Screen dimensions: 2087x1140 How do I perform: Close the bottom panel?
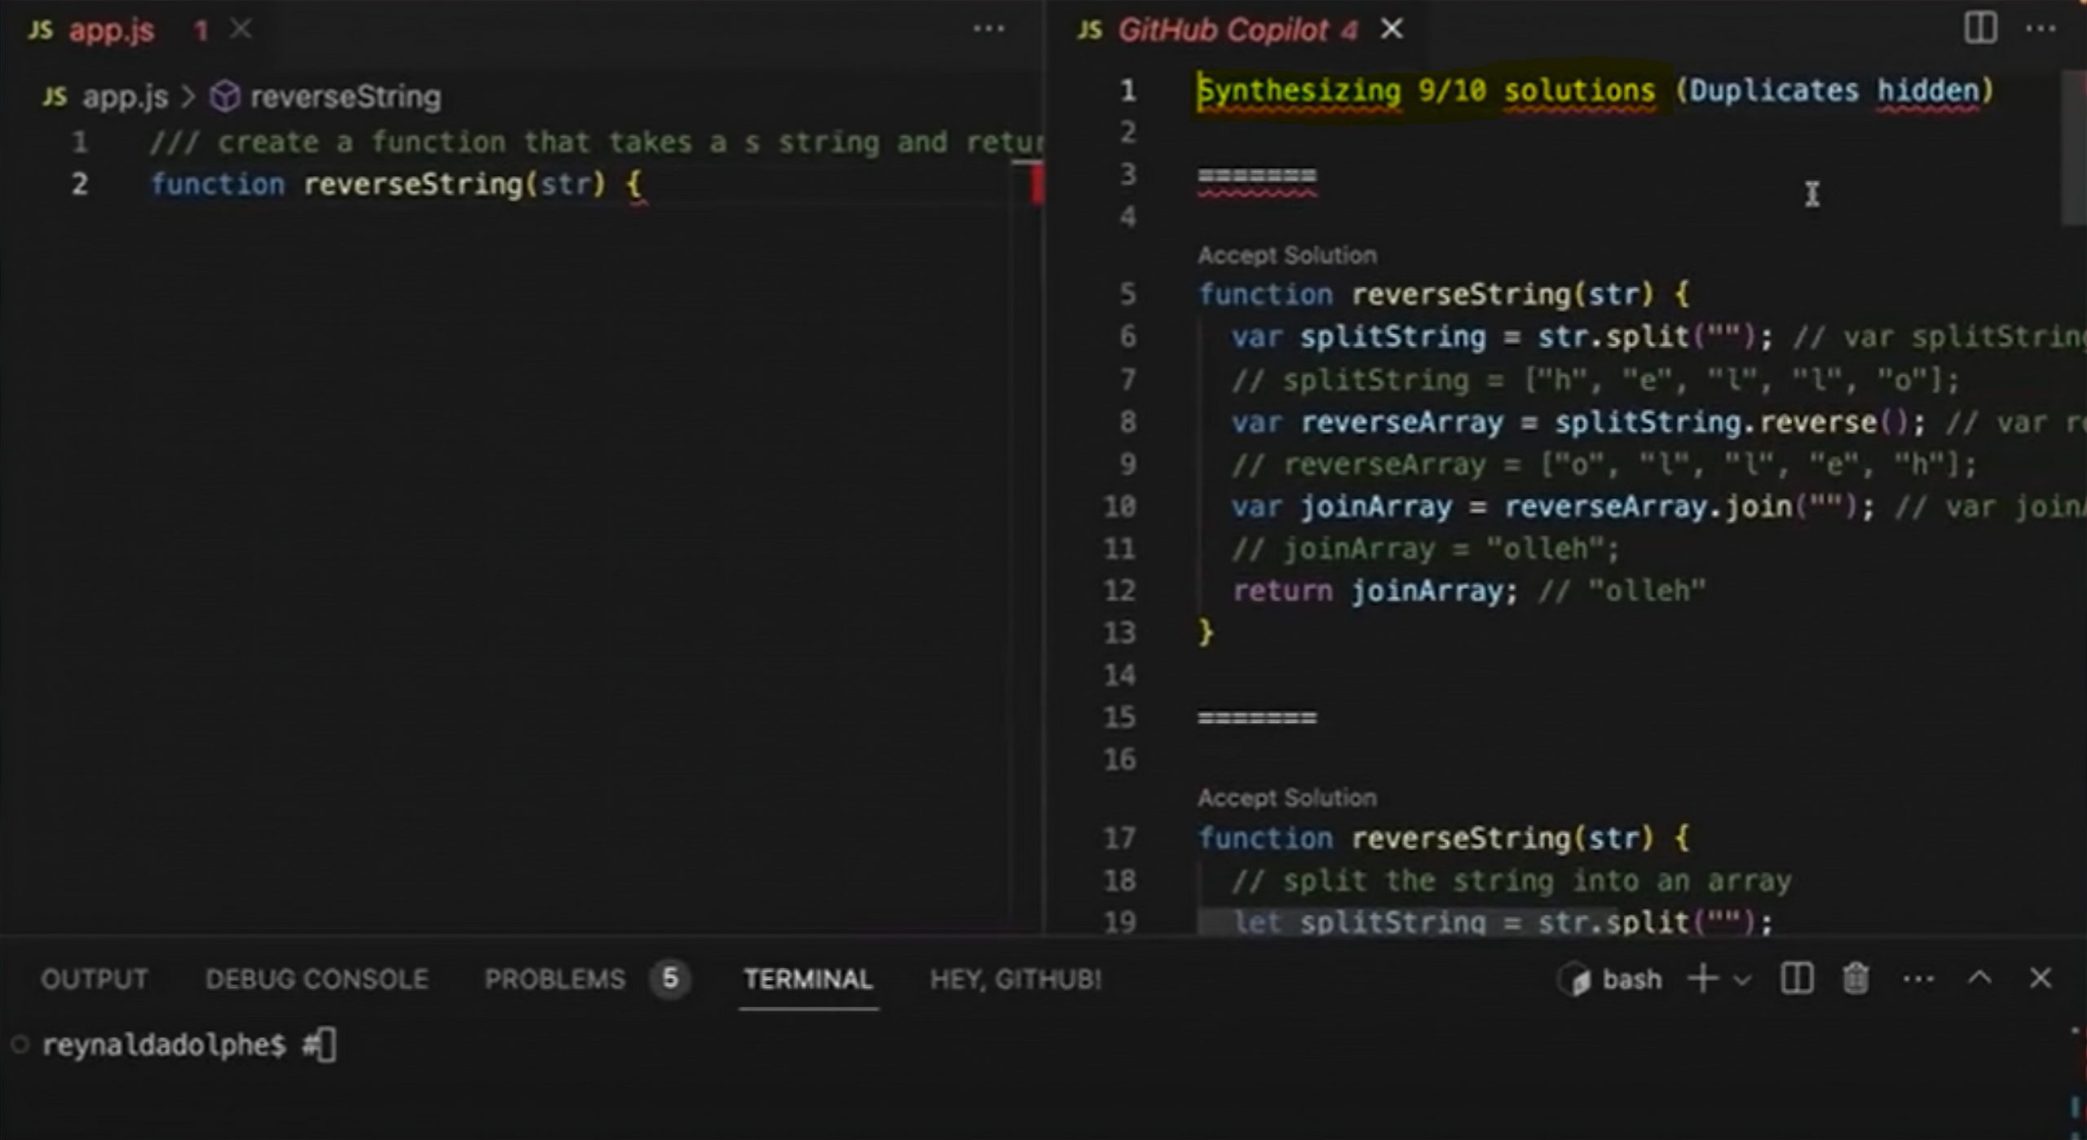(x=2040, y=978)
